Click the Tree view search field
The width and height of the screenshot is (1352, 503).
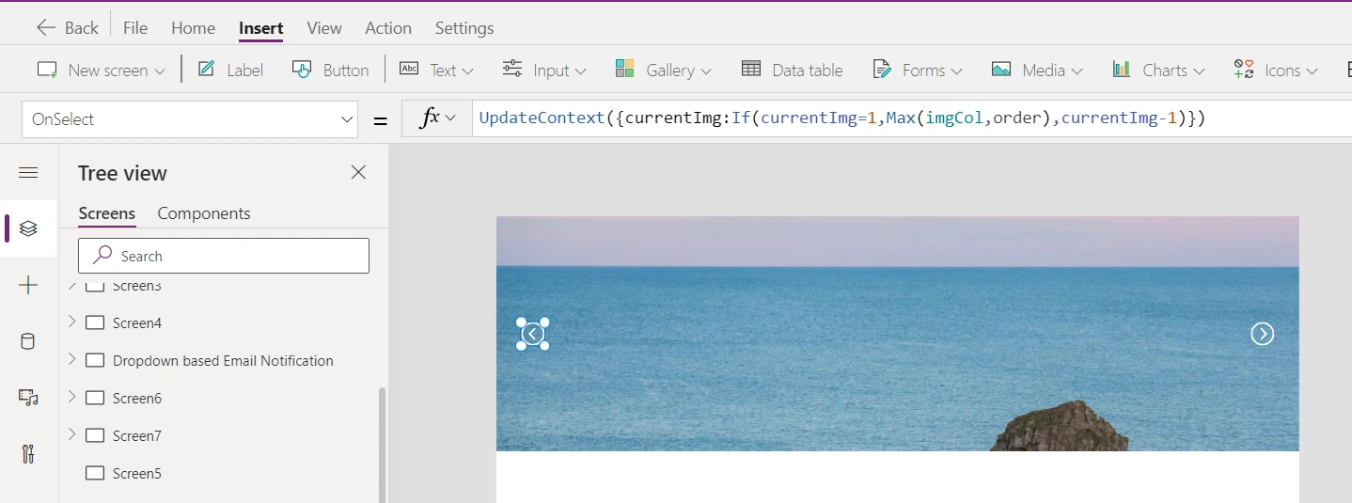pos(224,256)
